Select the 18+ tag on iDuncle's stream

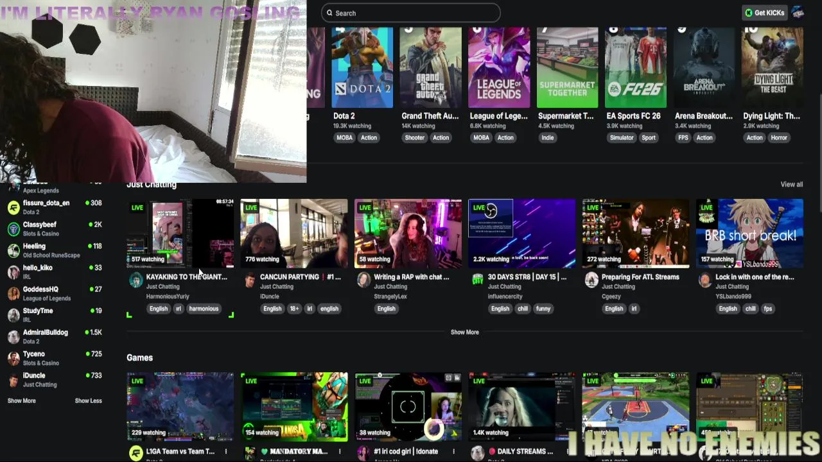tap(294, 309)
